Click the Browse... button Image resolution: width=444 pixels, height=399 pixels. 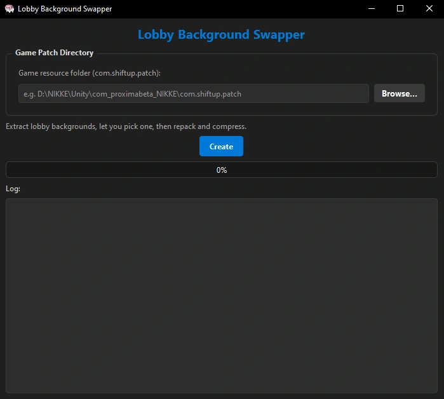tap(400, 93)
